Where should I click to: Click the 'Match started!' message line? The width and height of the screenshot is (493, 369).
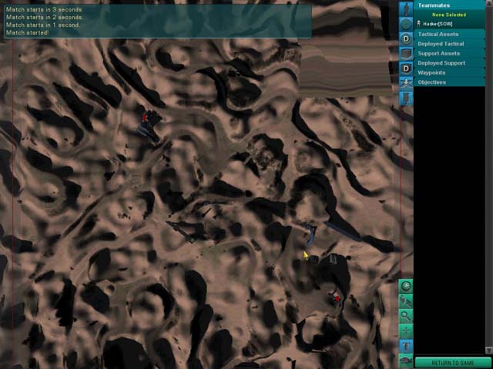tap(28, 32)
